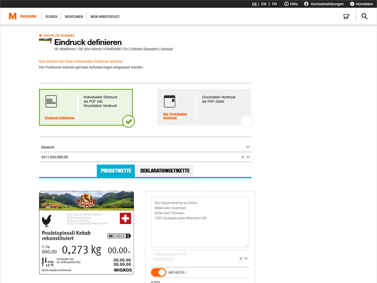Click the '0,273 kg' weight on the label
This screenshot has width=377, height=283.
click(x=82, y=250)
